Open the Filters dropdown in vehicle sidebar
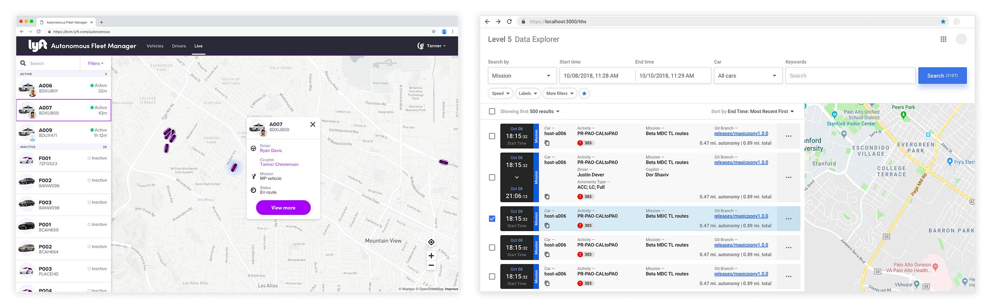The width and height of the screenshot is (997, 307). click(x=96, y=64)
